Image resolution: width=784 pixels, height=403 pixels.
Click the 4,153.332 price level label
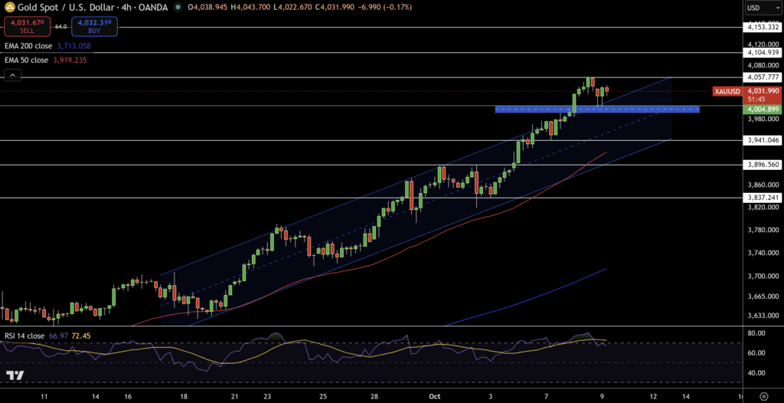tap(763, 28)
